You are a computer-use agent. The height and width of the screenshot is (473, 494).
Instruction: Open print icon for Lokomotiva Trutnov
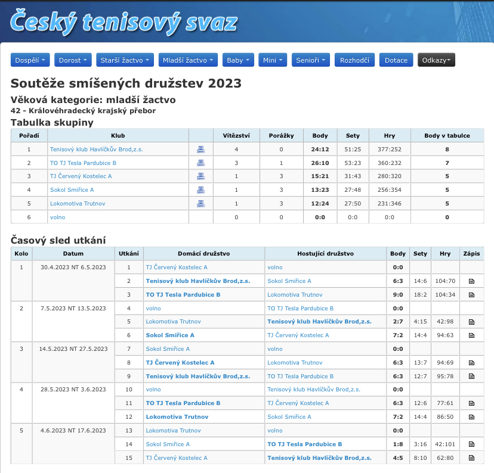(x=200, y=204)
